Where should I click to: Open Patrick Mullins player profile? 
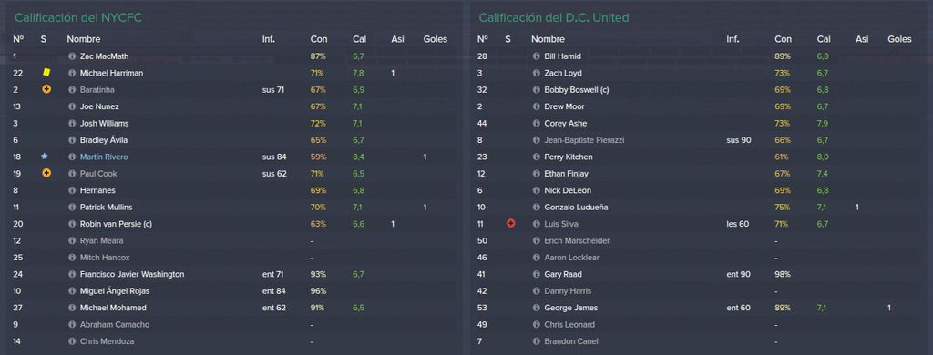[x=106, y=208]
